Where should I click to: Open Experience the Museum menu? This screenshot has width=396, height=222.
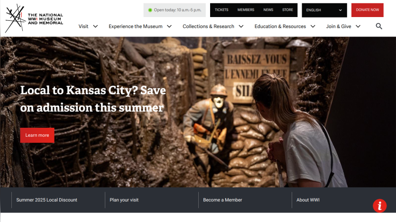coord(135,26)
